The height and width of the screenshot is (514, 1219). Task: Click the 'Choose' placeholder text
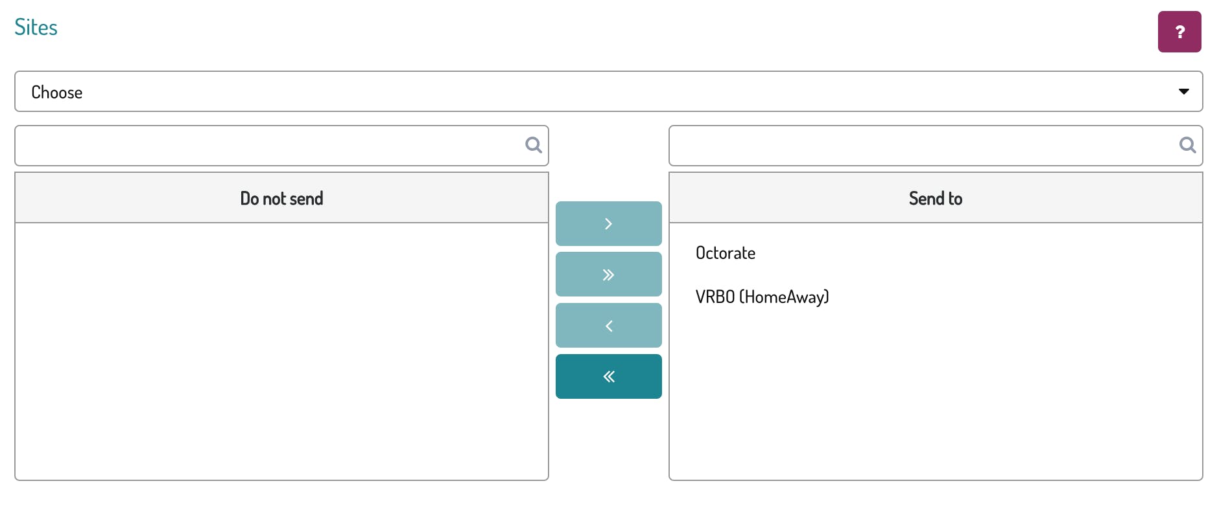(57, 93)
